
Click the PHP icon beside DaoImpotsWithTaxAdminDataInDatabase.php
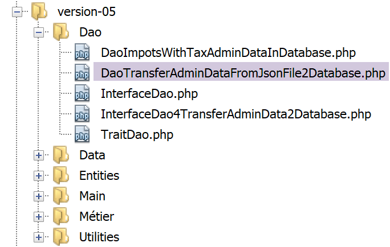(82, 53)
